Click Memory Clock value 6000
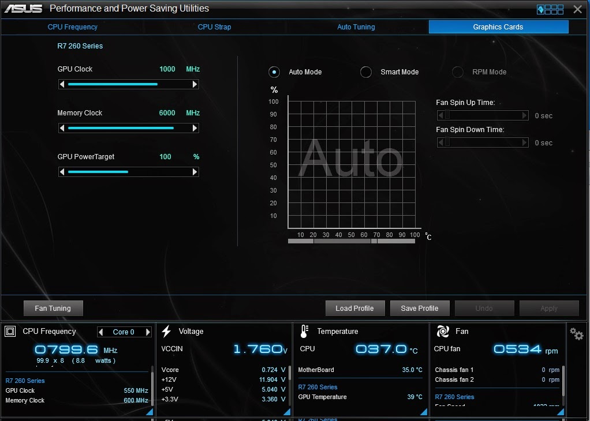The width and height of the screenshot is (590, 421). pyautogui.click(x=167, y=113)
